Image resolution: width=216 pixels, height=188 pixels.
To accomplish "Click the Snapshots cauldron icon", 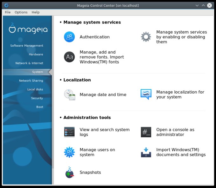I will point(70,172).
